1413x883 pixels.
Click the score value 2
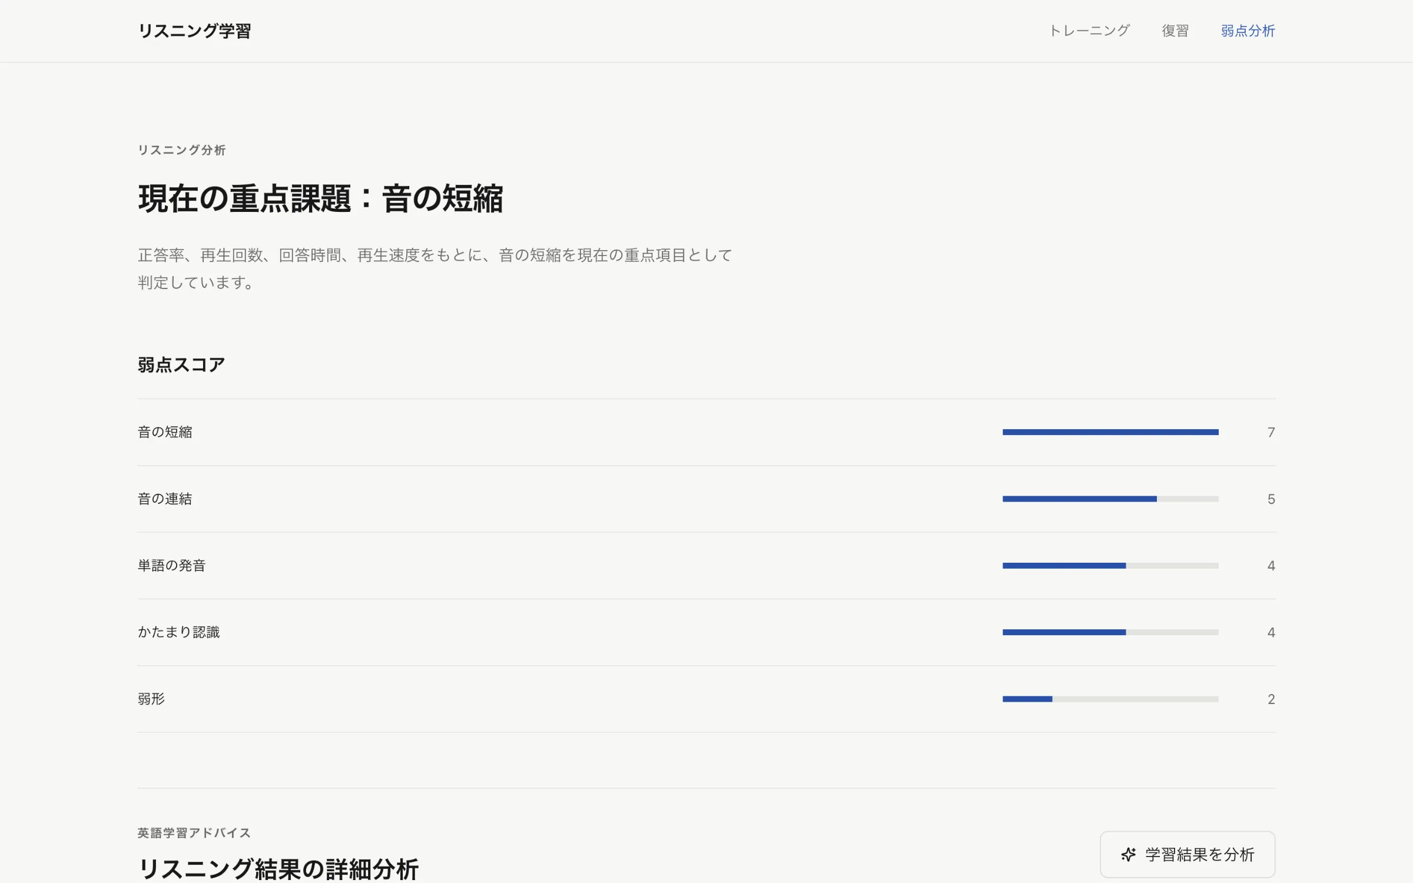click(1271, 699)
